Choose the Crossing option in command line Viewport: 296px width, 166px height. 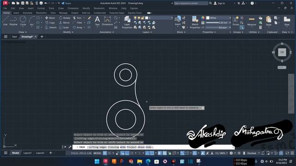coord(113,147)
